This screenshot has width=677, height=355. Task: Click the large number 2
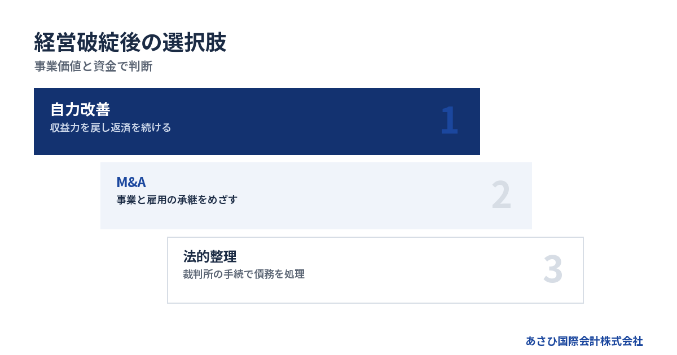501,195
